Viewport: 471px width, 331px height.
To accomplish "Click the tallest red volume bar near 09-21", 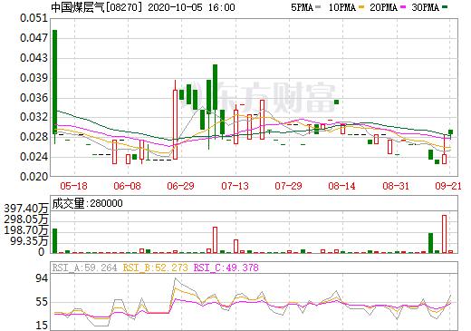I will (x=444, y=234).
